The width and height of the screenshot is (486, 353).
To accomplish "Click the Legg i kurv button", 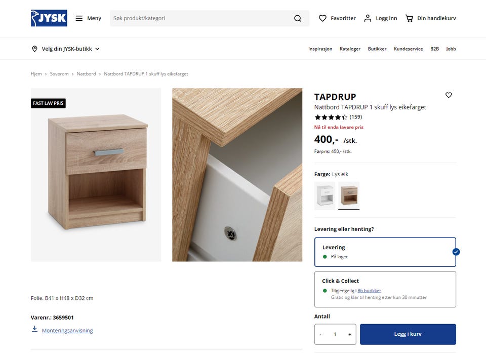I will click(408, 334).
